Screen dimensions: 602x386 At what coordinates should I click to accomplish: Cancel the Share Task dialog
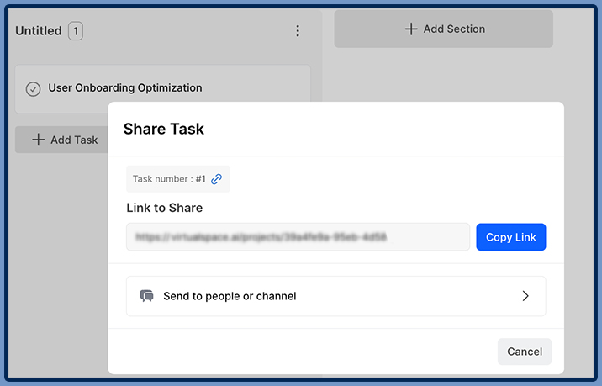(x=524, y=352)
